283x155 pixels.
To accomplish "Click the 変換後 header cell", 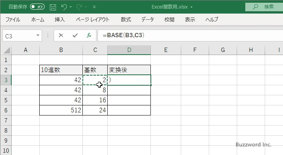I will pyautogui.click(x=129, y=70).
